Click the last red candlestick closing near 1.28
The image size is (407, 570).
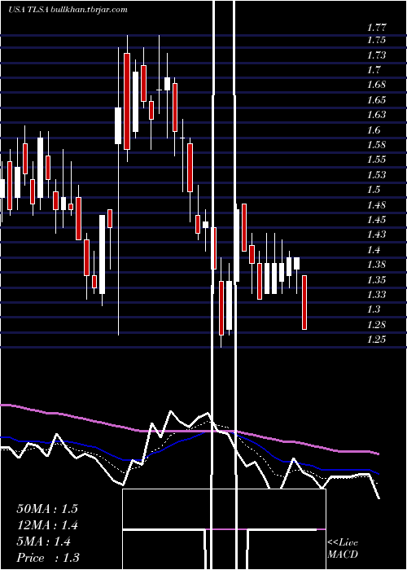coord(304,302)
